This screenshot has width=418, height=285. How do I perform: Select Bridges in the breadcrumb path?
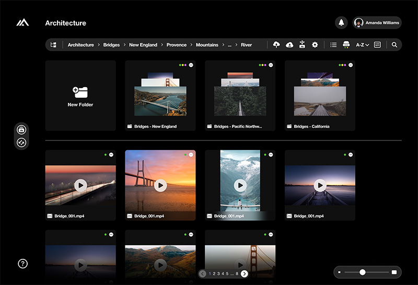pyautogui.click(x=111, y=45)
